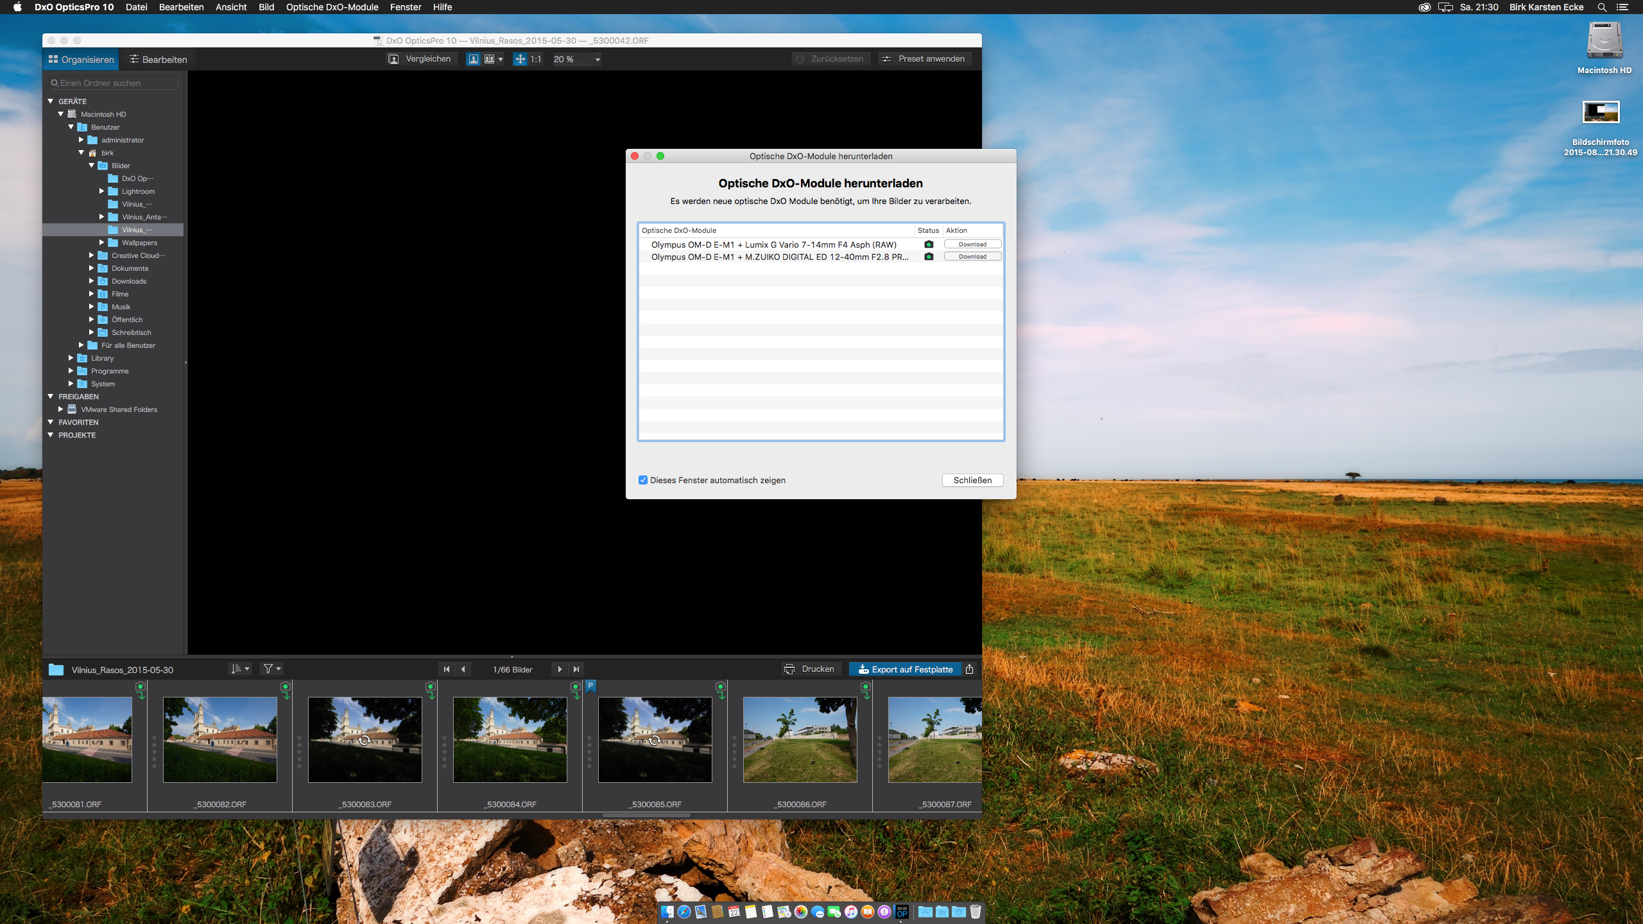Click Creative Cloud menu bar icon
This screenshot has height=924, width=1643.
tap(1424, 7)
